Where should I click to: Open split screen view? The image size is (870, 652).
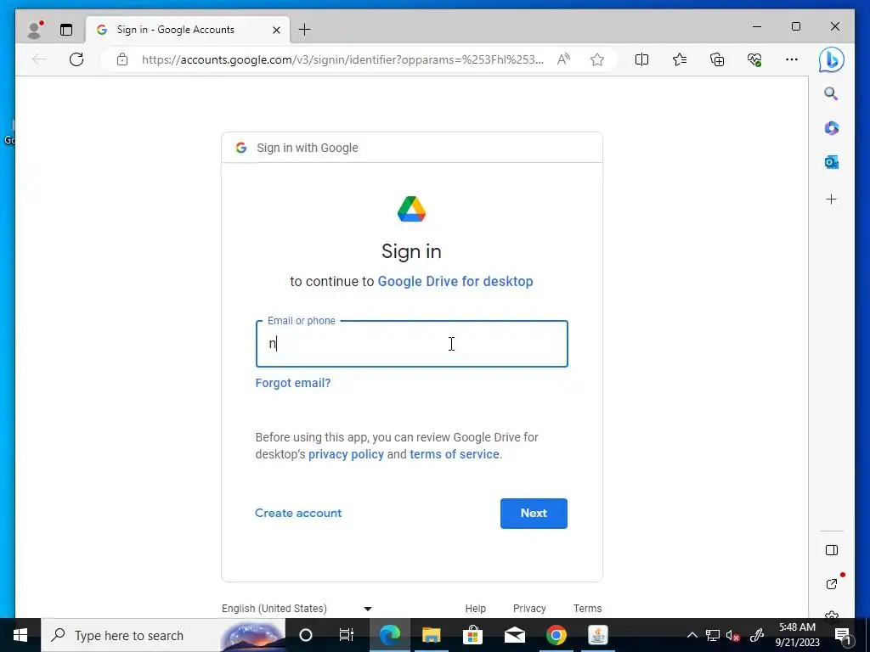641,59
